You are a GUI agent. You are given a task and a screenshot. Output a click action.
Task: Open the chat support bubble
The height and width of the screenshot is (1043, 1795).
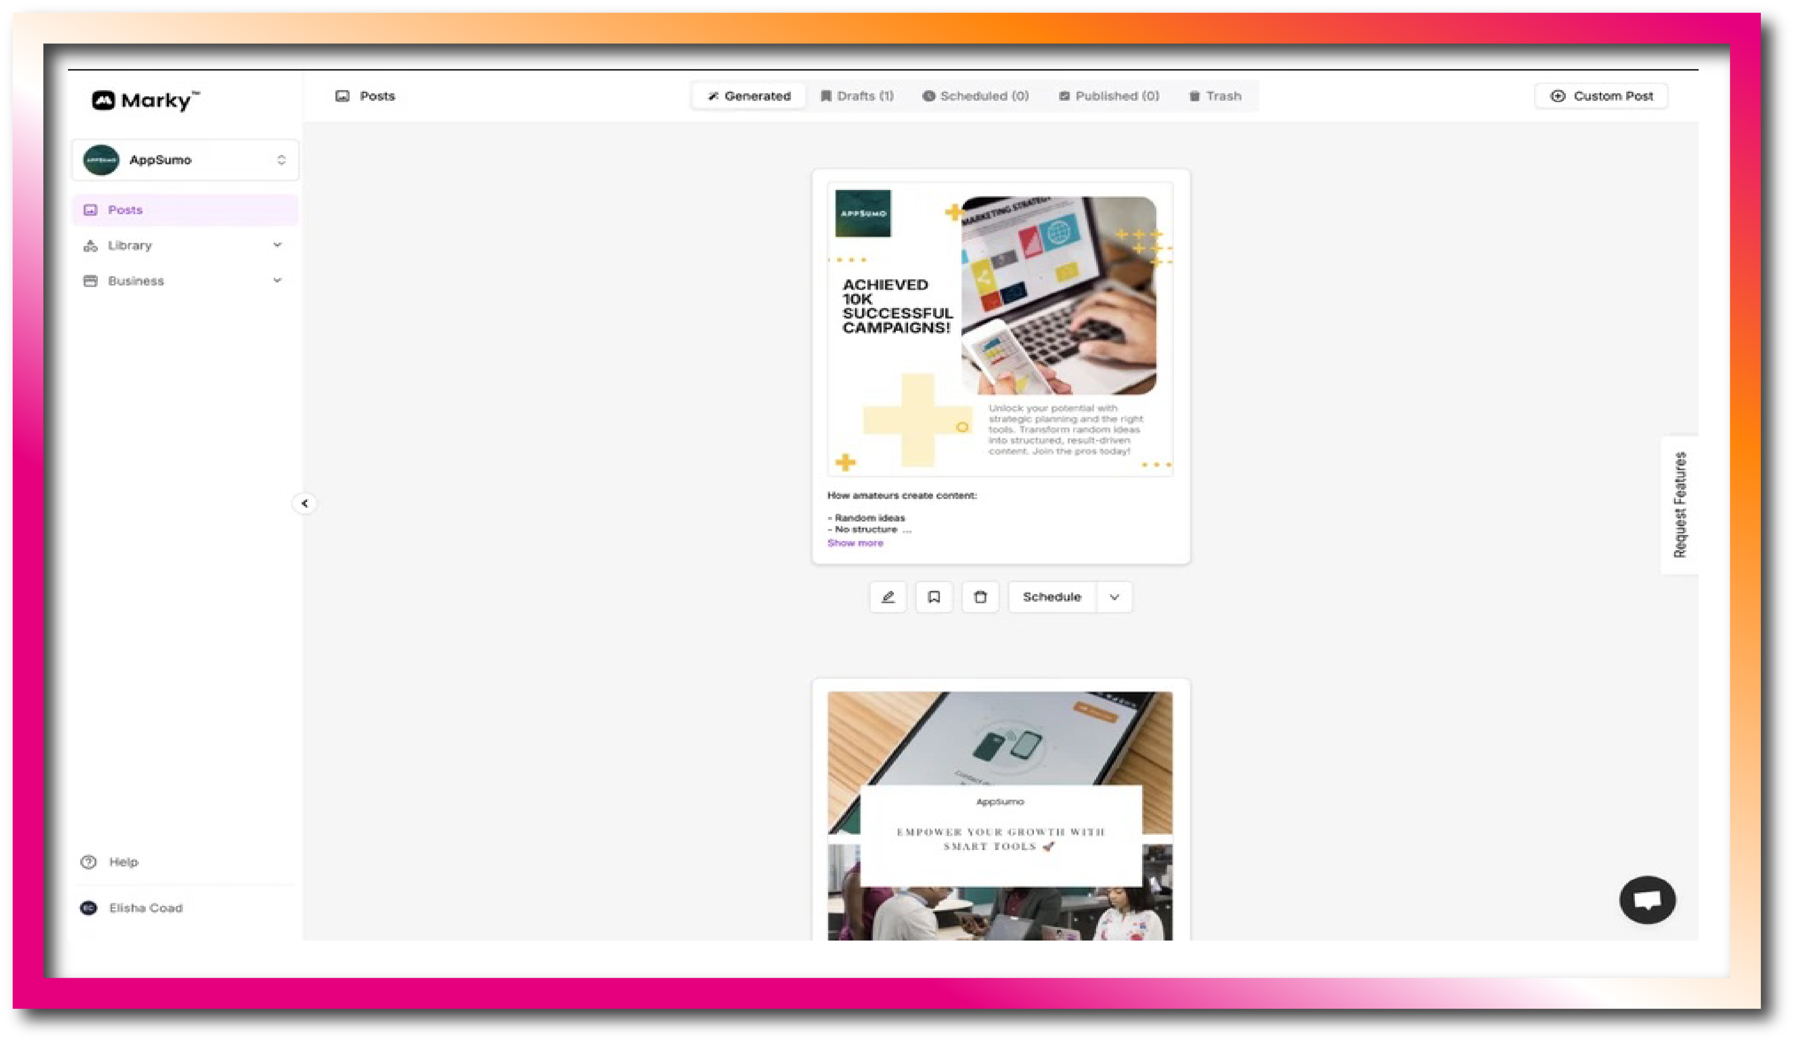pyautogui.click(x=1648, y=900)
